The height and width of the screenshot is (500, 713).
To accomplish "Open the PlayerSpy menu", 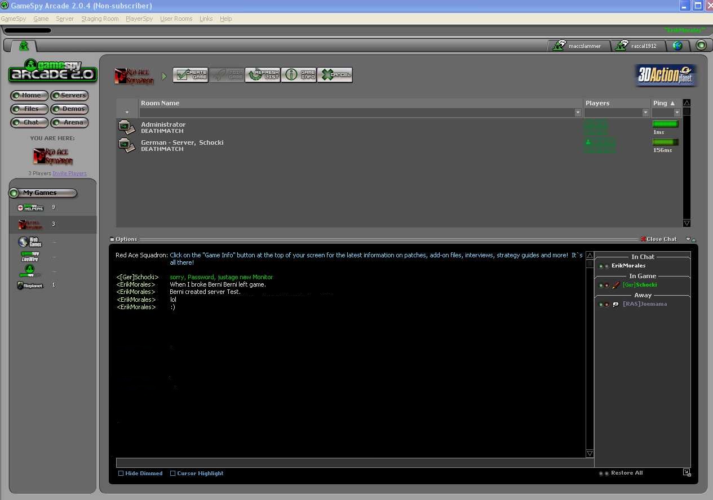I will [139, 19].
